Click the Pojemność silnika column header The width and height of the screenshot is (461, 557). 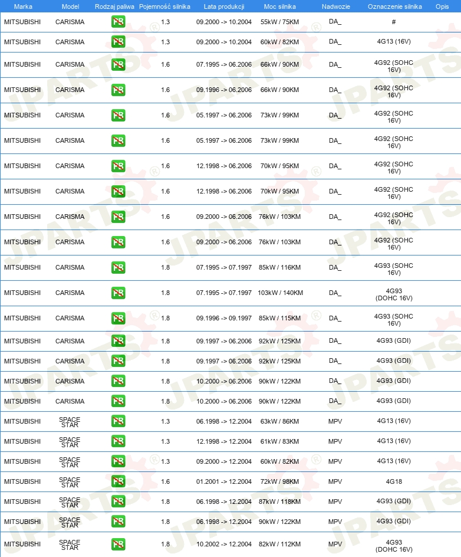(164, 6)
